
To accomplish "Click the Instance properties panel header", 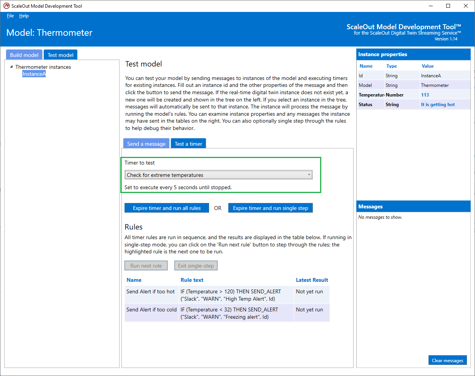I will pos(414,54).
